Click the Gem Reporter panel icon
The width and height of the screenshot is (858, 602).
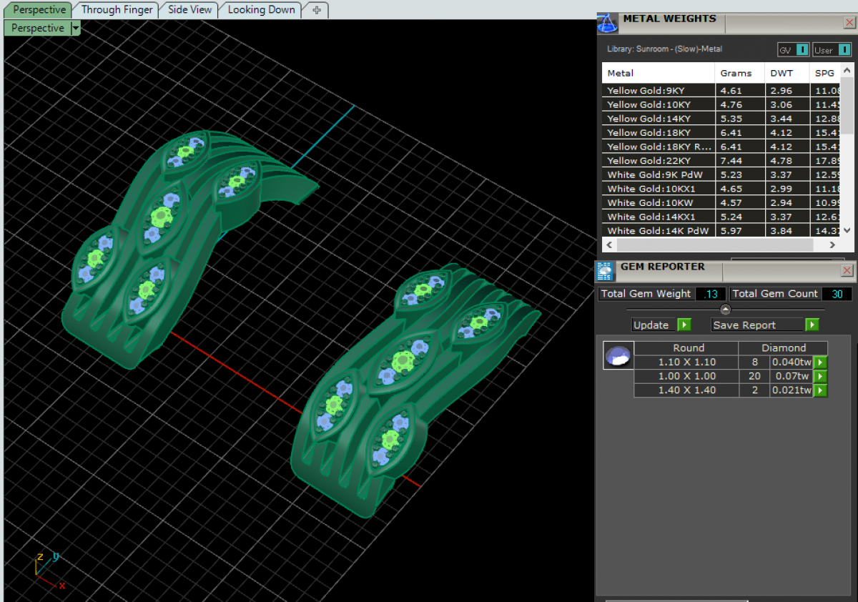[x=605, y=270]
